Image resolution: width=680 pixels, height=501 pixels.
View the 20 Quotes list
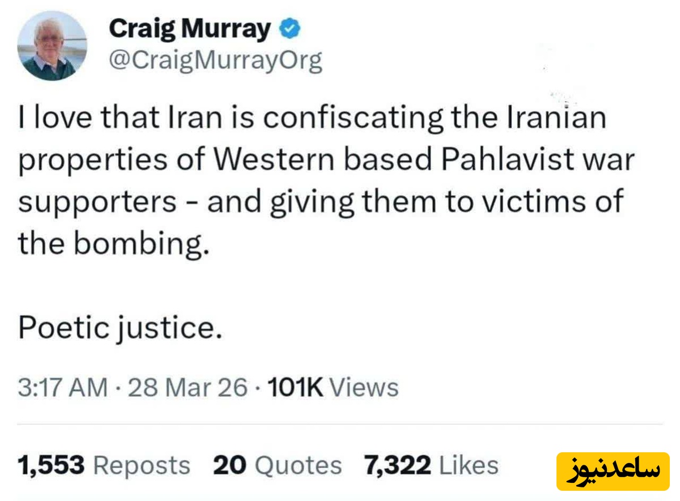tap(278, 466)
